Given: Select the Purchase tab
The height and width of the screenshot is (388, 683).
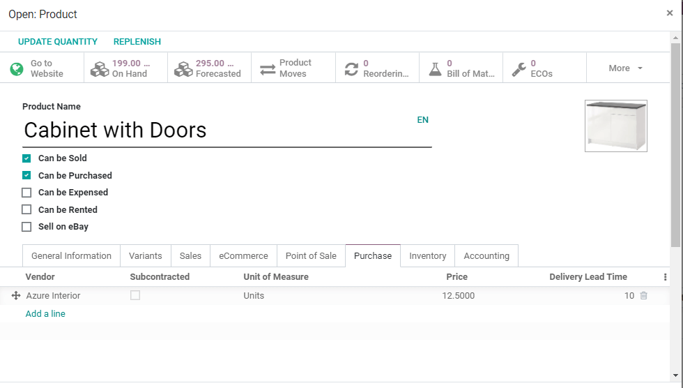Looking at the screenshot, I should pyautogui.click(x=373, y=256).
